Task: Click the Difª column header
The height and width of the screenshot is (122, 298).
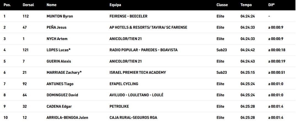Action: click(271, 5)
